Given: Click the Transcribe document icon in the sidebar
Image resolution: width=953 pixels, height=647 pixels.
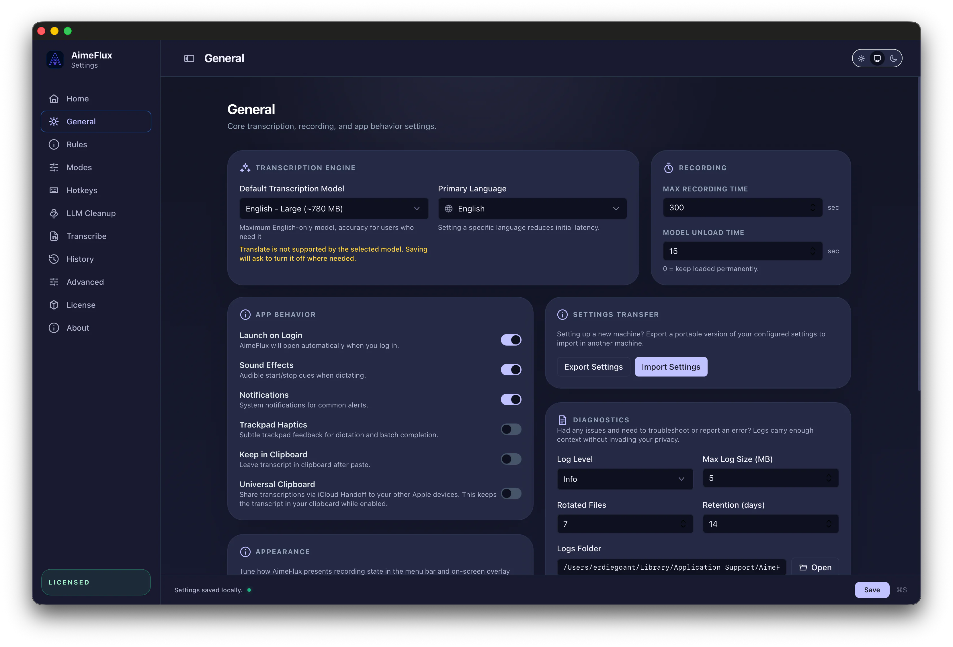Looking at the screenshot, I should coord(54,236).
